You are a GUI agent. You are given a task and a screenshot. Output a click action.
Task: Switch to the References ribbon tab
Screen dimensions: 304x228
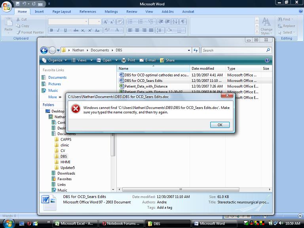[x=88, y=11]
